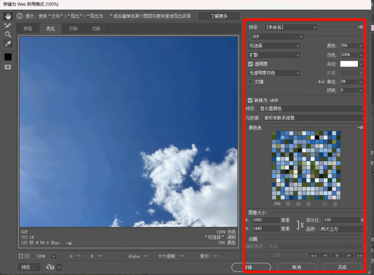374x275 pixels.
Task: Select the Hand tool
Action: (8, 16)
